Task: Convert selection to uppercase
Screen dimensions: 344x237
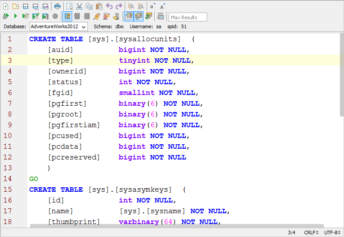Action: [x=162, y=7]
